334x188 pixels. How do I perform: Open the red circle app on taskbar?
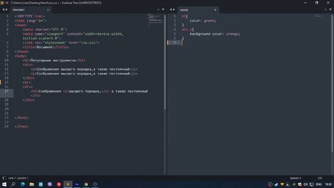pos(59,184)
